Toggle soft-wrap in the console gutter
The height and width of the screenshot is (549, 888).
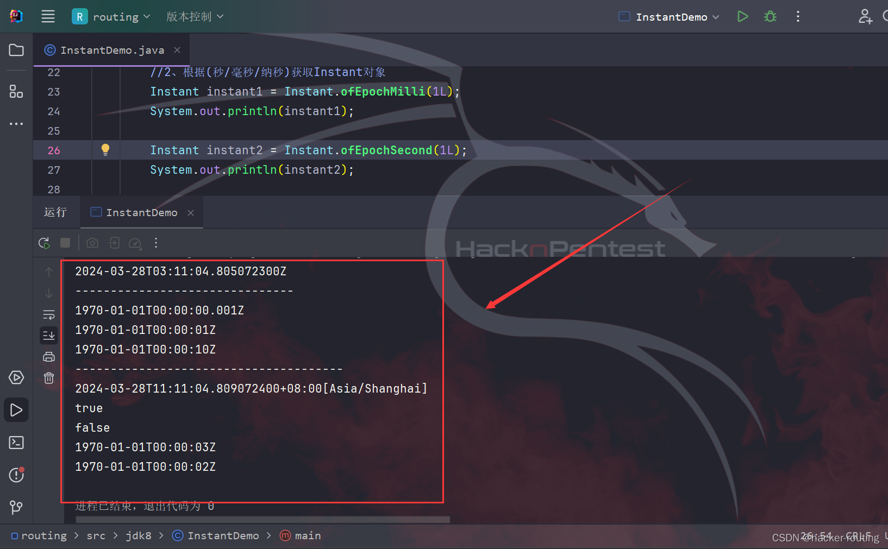click(x=48, y=314)
